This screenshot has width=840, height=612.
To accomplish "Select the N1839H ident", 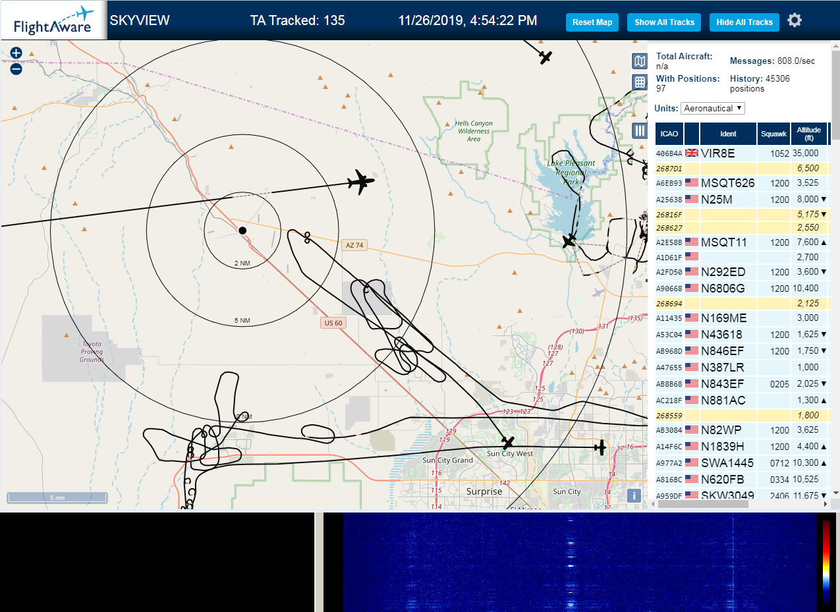I will [722, 446].
